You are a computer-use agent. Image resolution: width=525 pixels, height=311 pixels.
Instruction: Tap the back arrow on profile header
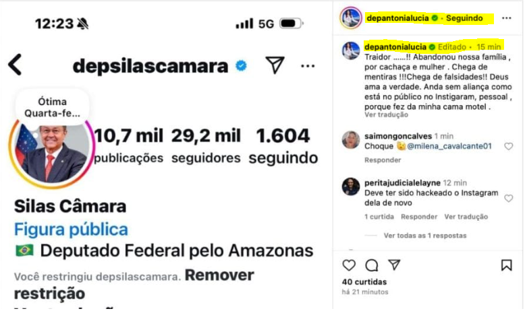16,65
